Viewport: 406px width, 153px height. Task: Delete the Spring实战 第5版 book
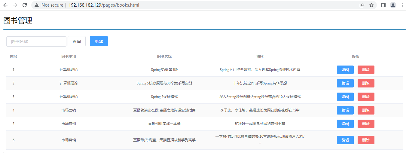(x=366, y=70)
